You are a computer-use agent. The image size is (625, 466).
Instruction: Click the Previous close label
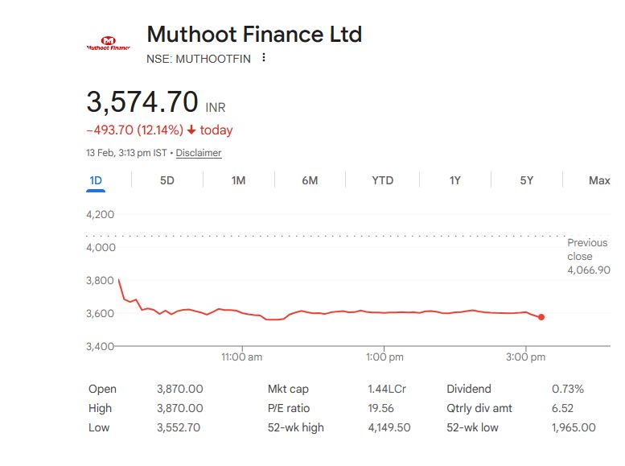[x=587, y=249]
